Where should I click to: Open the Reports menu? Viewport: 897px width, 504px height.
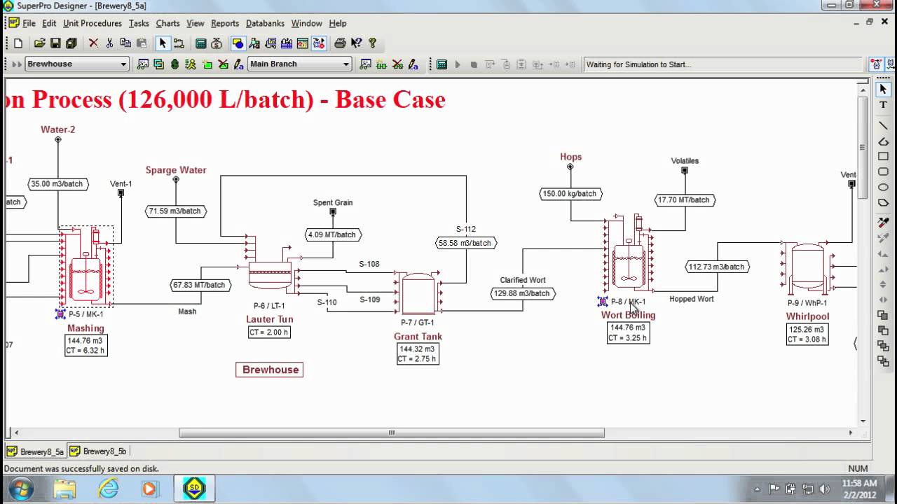225,23
